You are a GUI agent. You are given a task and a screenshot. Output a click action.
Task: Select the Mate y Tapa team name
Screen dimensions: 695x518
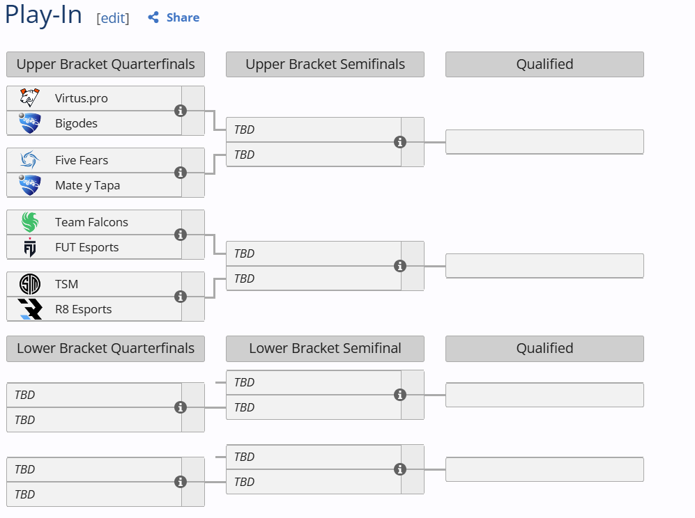[x=87, y=185]
